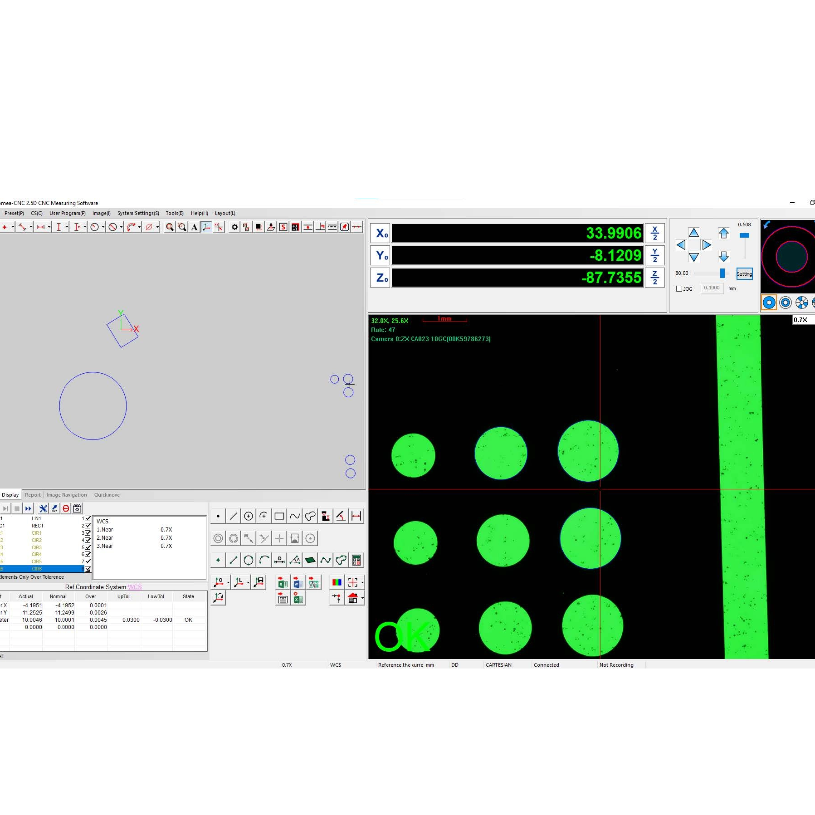Click the Setting button in motion panel
Viewport: 815px width, 815px height.
744,274
